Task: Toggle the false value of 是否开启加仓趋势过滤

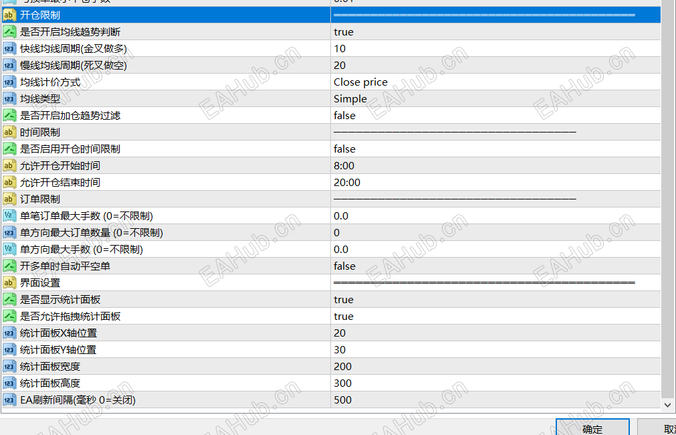Action: pos(495,116)
